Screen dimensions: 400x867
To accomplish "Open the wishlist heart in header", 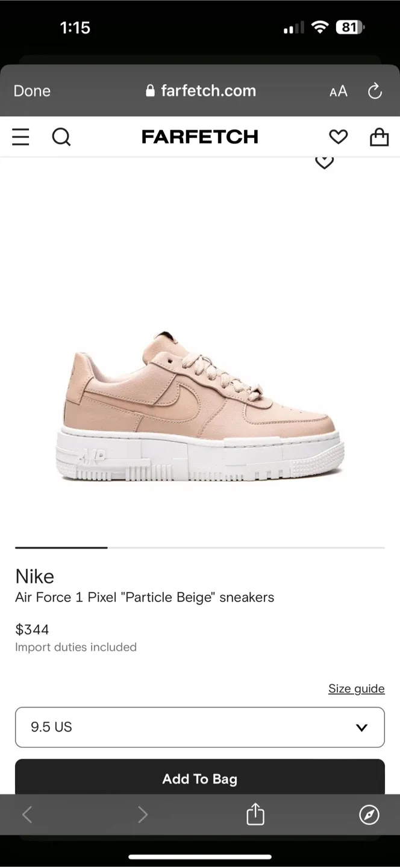I will click(339, 137).
